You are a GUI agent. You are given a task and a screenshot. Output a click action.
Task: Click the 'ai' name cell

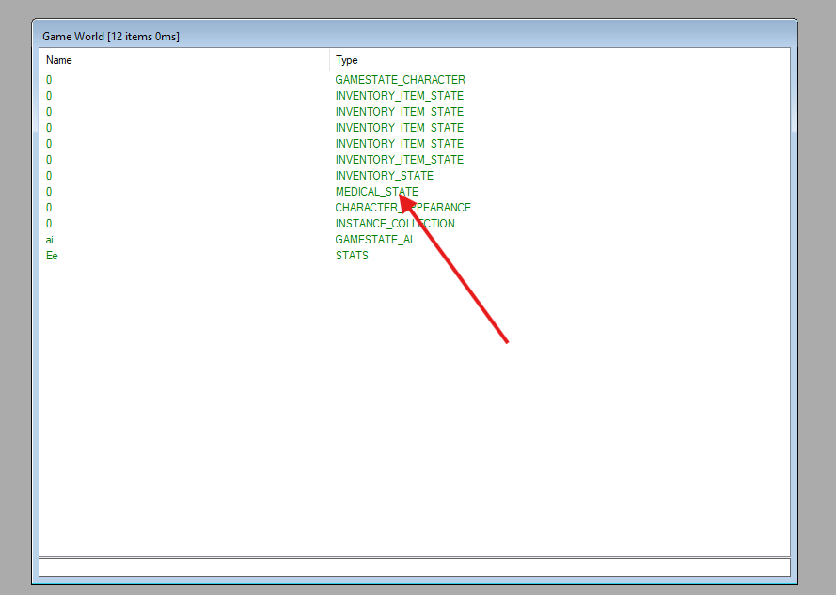click(x=50, y=240)
